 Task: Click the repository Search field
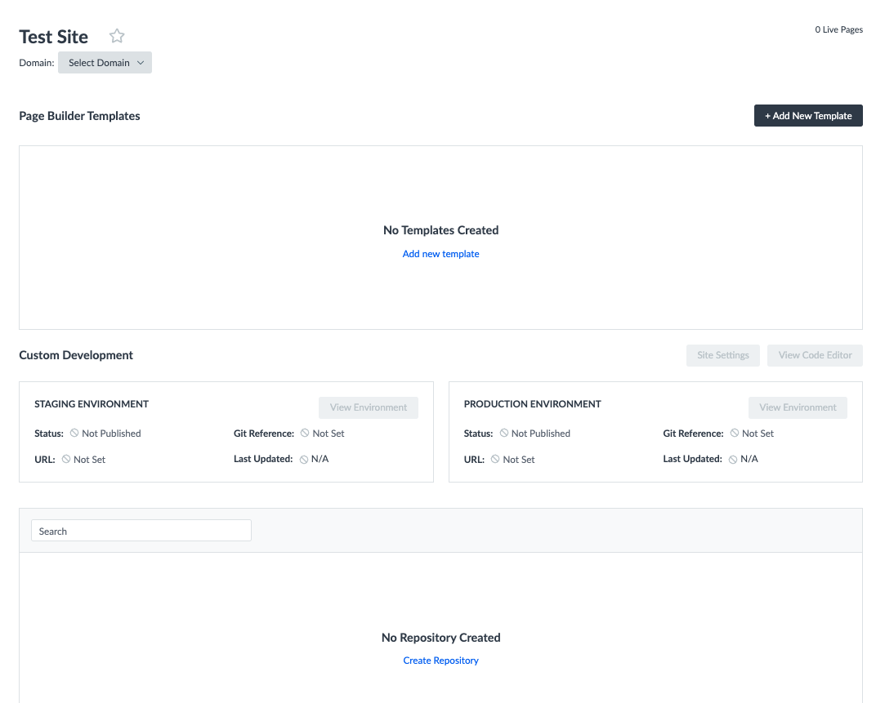tap(141, 531)
